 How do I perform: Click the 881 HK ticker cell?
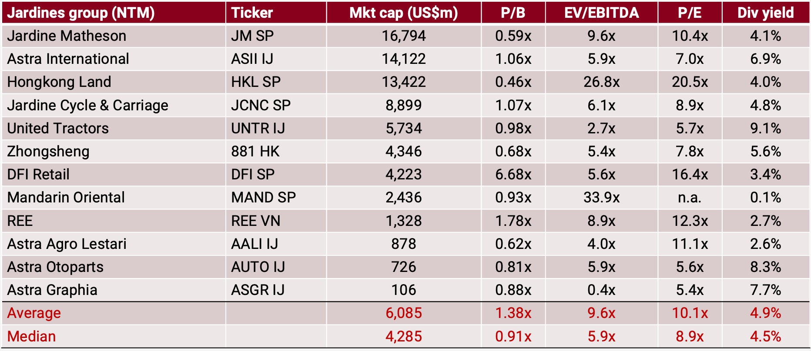[255, 151]
